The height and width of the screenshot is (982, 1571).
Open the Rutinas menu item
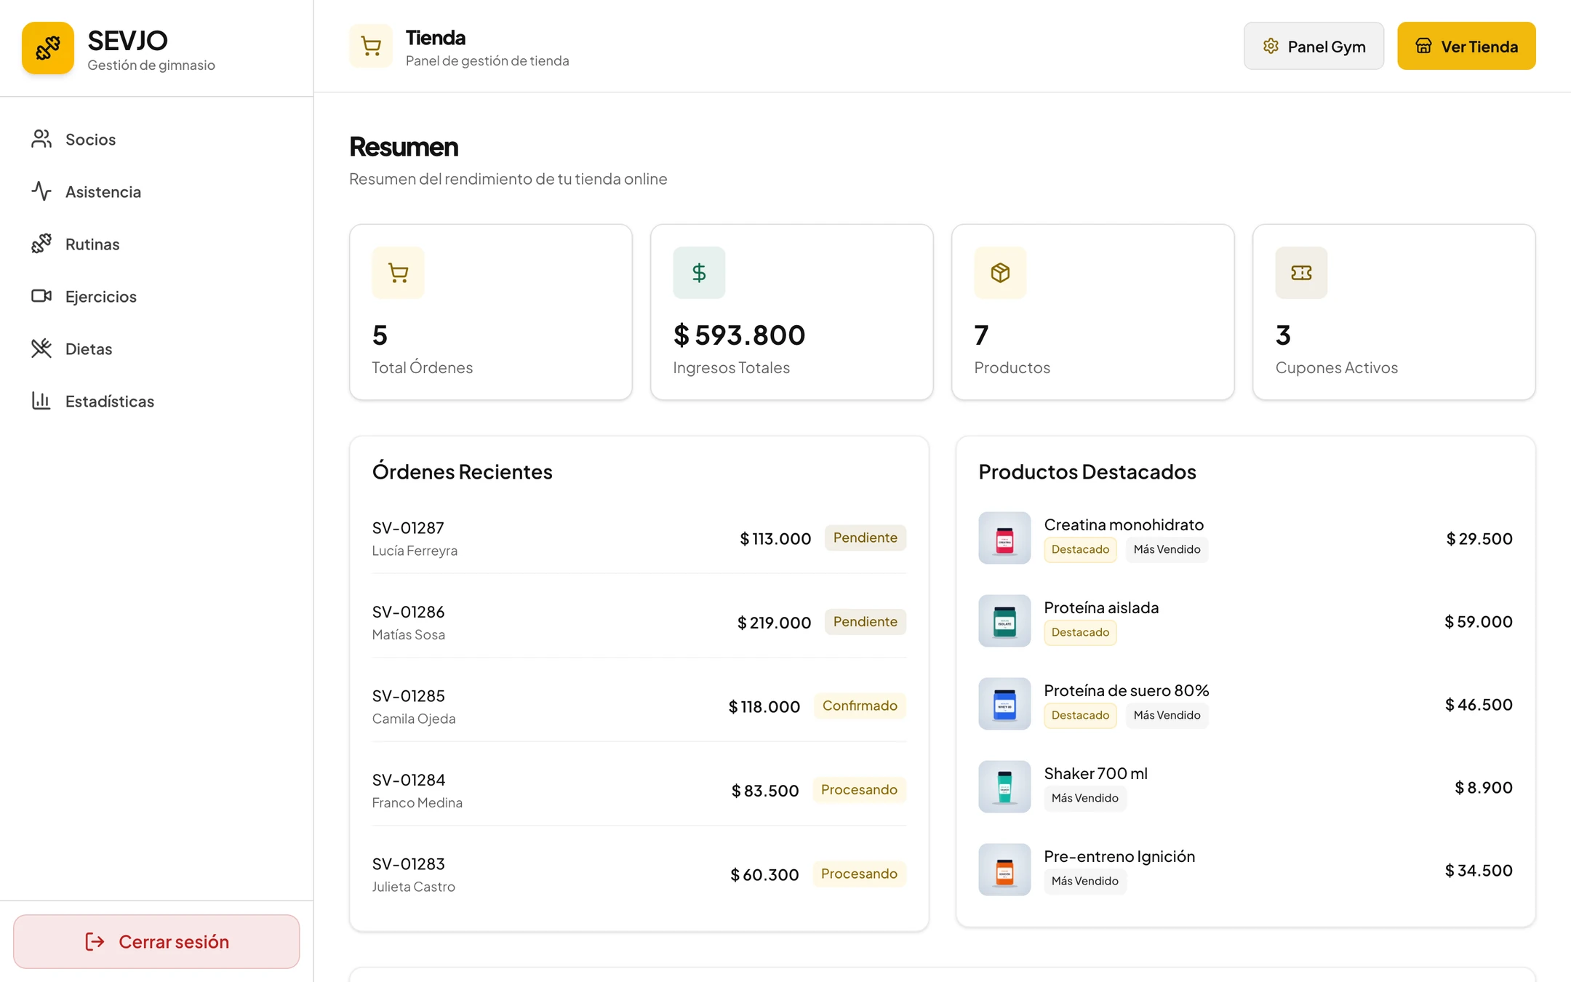click(x=156, y=244)
